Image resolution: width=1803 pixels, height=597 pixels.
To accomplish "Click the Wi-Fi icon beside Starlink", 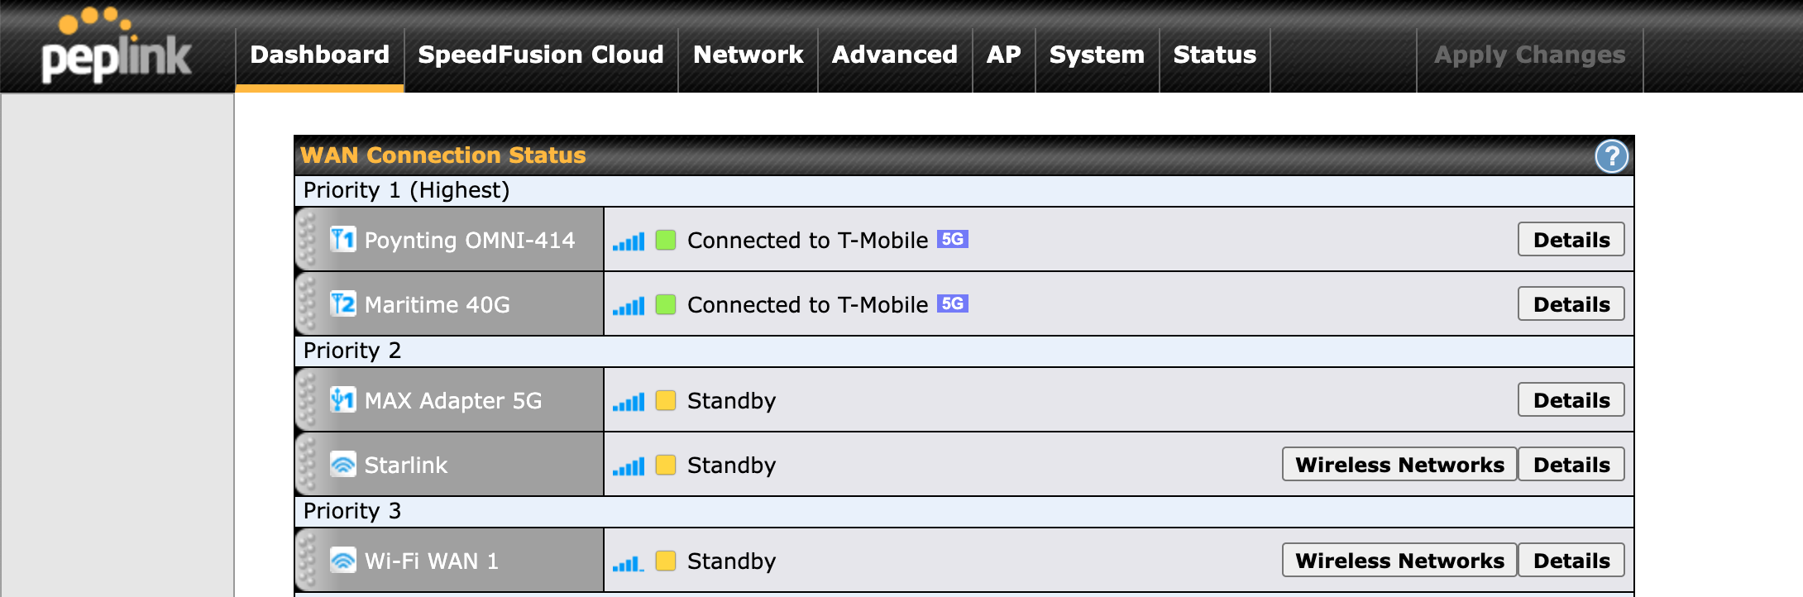I will coord(343,464).
